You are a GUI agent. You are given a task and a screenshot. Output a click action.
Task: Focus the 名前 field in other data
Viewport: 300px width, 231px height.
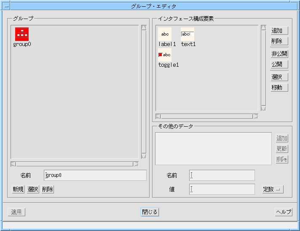click(222, 175)
